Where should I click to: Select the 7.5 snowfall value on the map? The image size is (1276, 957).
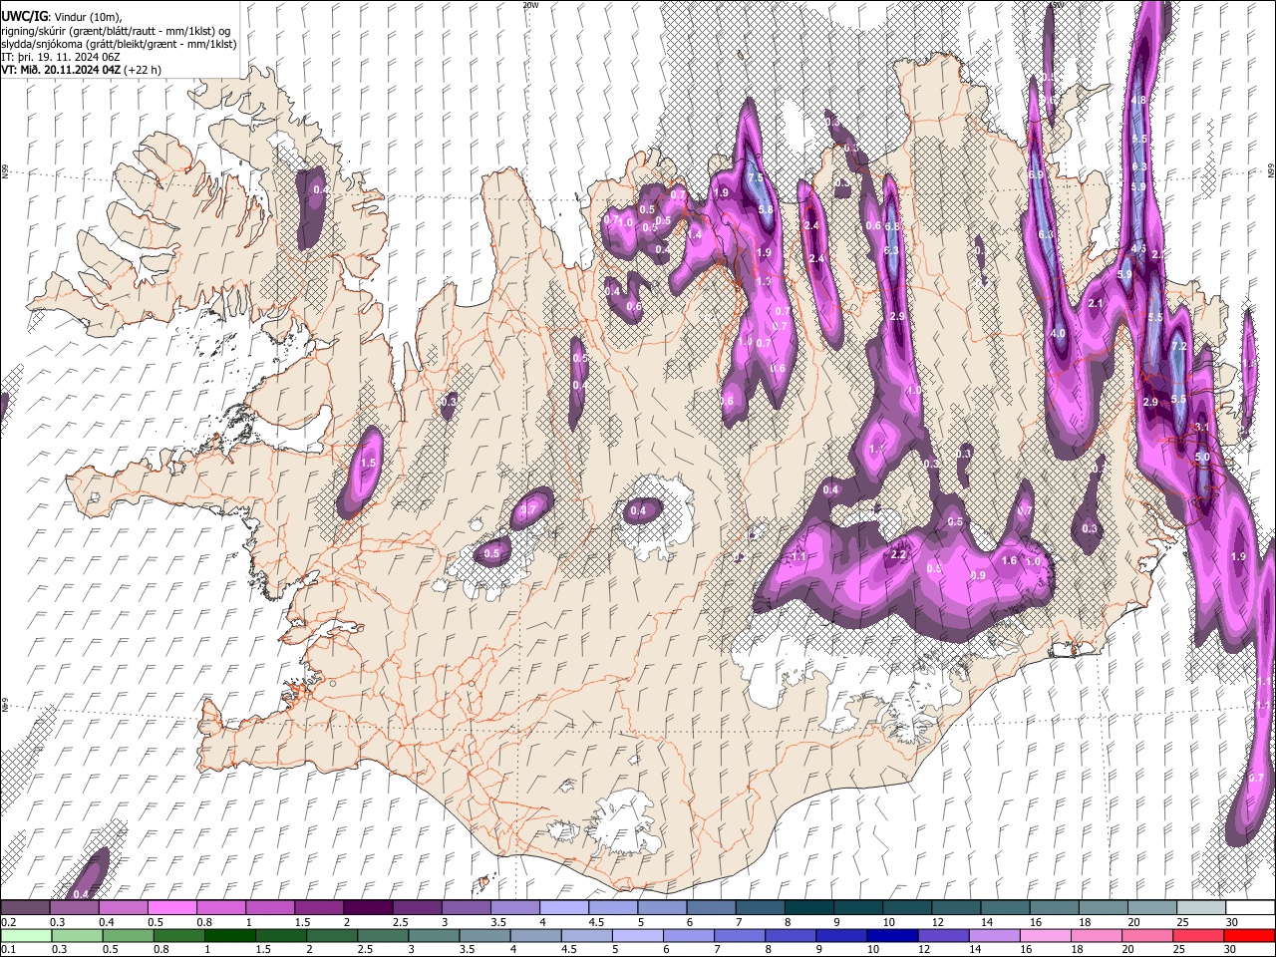[x=755, y=178]
